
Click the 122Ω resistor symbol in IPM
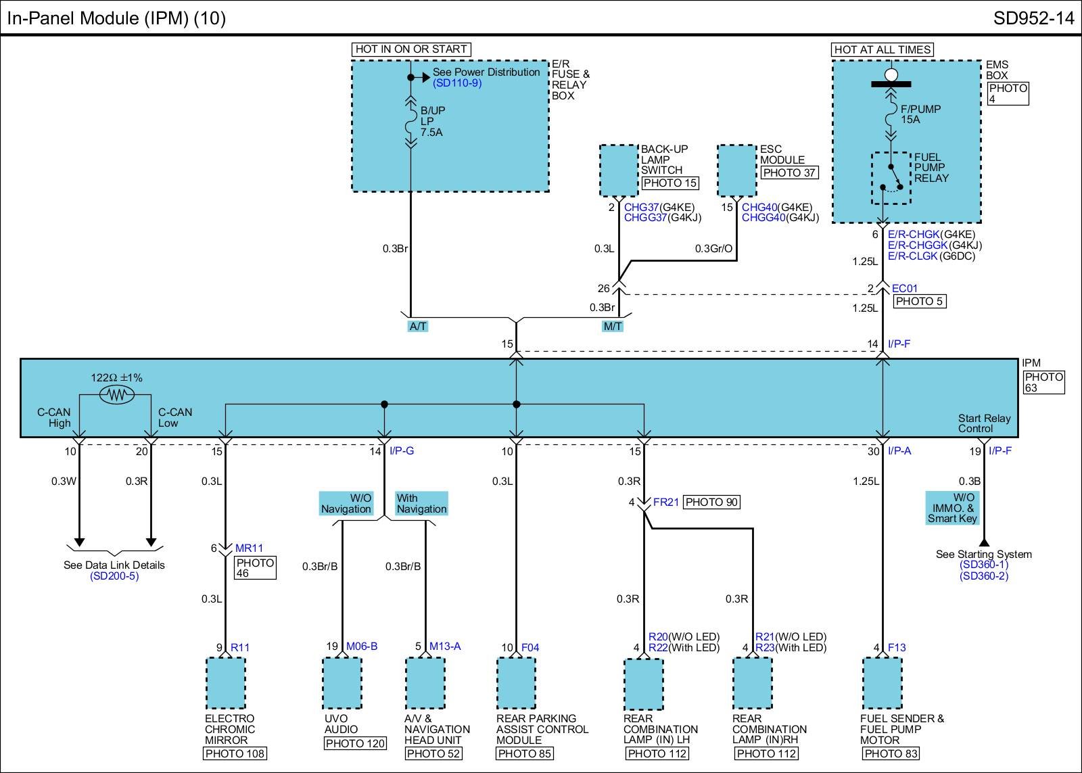[116, 395]
